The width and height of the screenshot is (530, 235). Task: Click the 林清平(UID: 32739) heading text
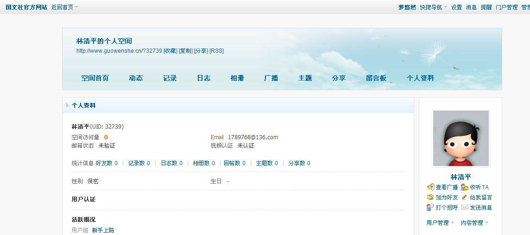pos(98,127)
